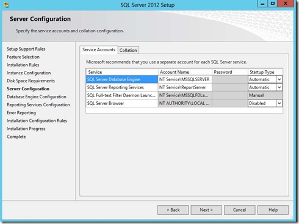Edit account name NT Service\ReportServer
The height and width of the screenshot is (224, 299).
coord(185,87)
